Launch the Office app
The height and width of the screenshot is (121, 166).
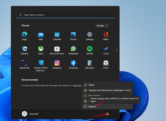[106, 36]
